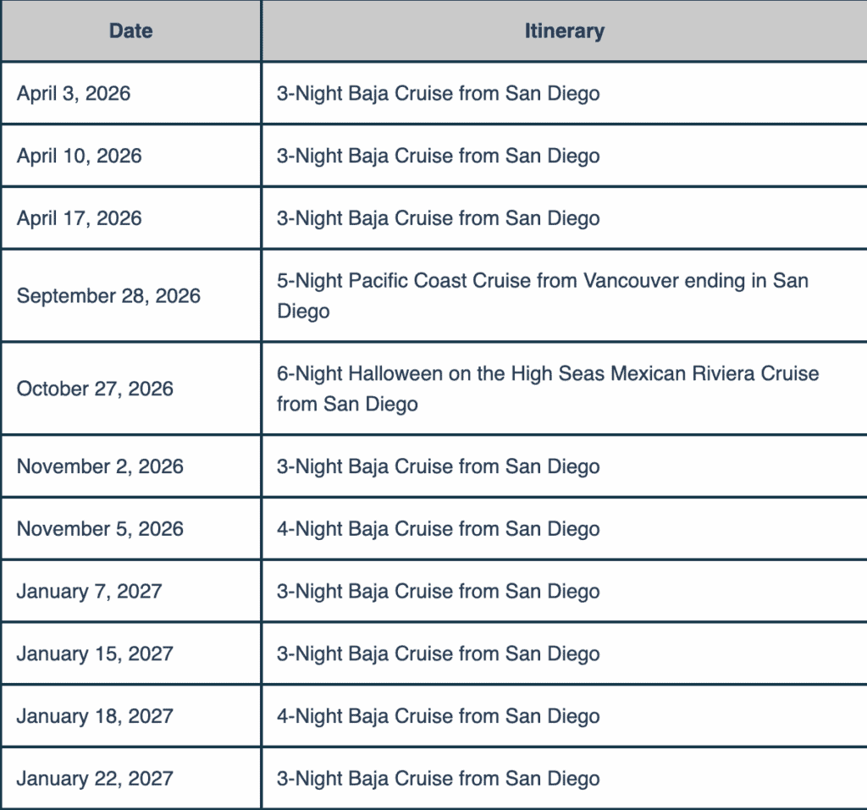
Task: Select the November 2, 2026 date cell
Action: pyautogui.click(x=100, y=466)
